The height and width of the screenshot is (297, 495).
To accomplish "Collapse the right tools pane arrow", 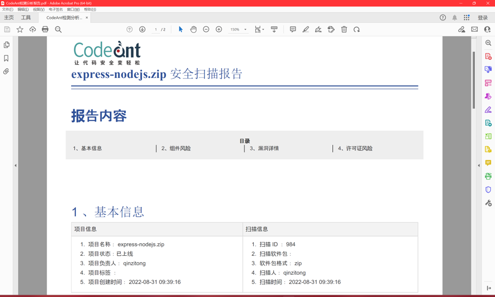I will pos(479,165).
